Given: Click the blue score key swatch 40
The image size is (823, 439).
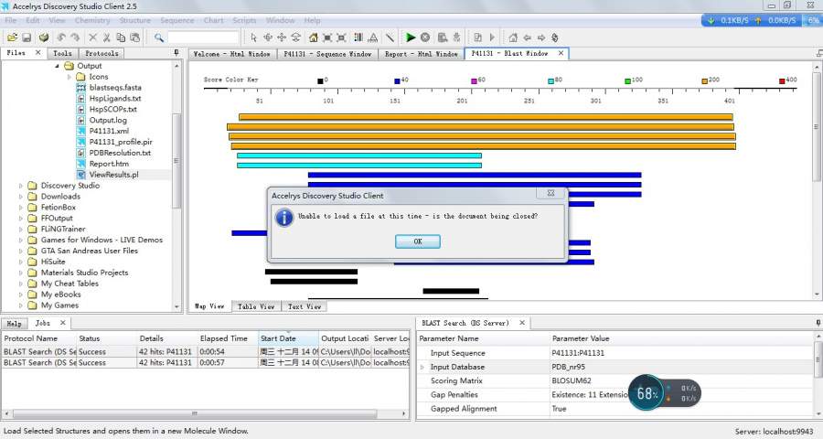Looking at the screenshot, I should [x=398, y=80].
